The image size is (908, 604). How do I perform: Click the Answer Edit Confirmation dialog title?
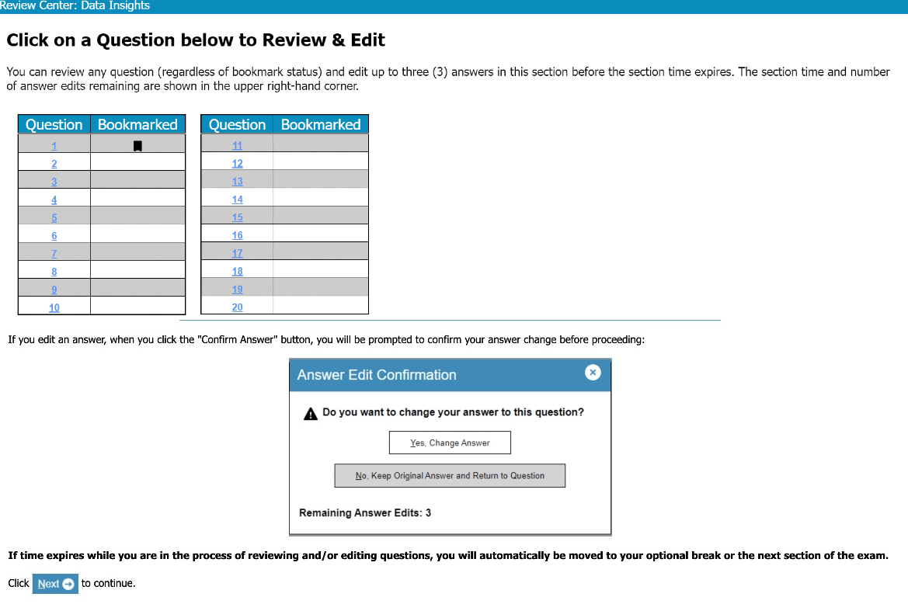(377, 375)
